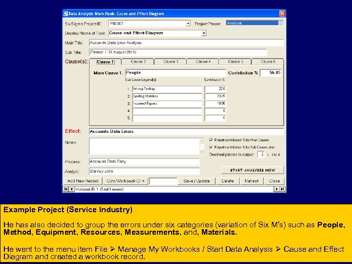352x264 pixels.
Task: Click sub cause 2 field Spelling Mistakes
Action: (167, 96)
